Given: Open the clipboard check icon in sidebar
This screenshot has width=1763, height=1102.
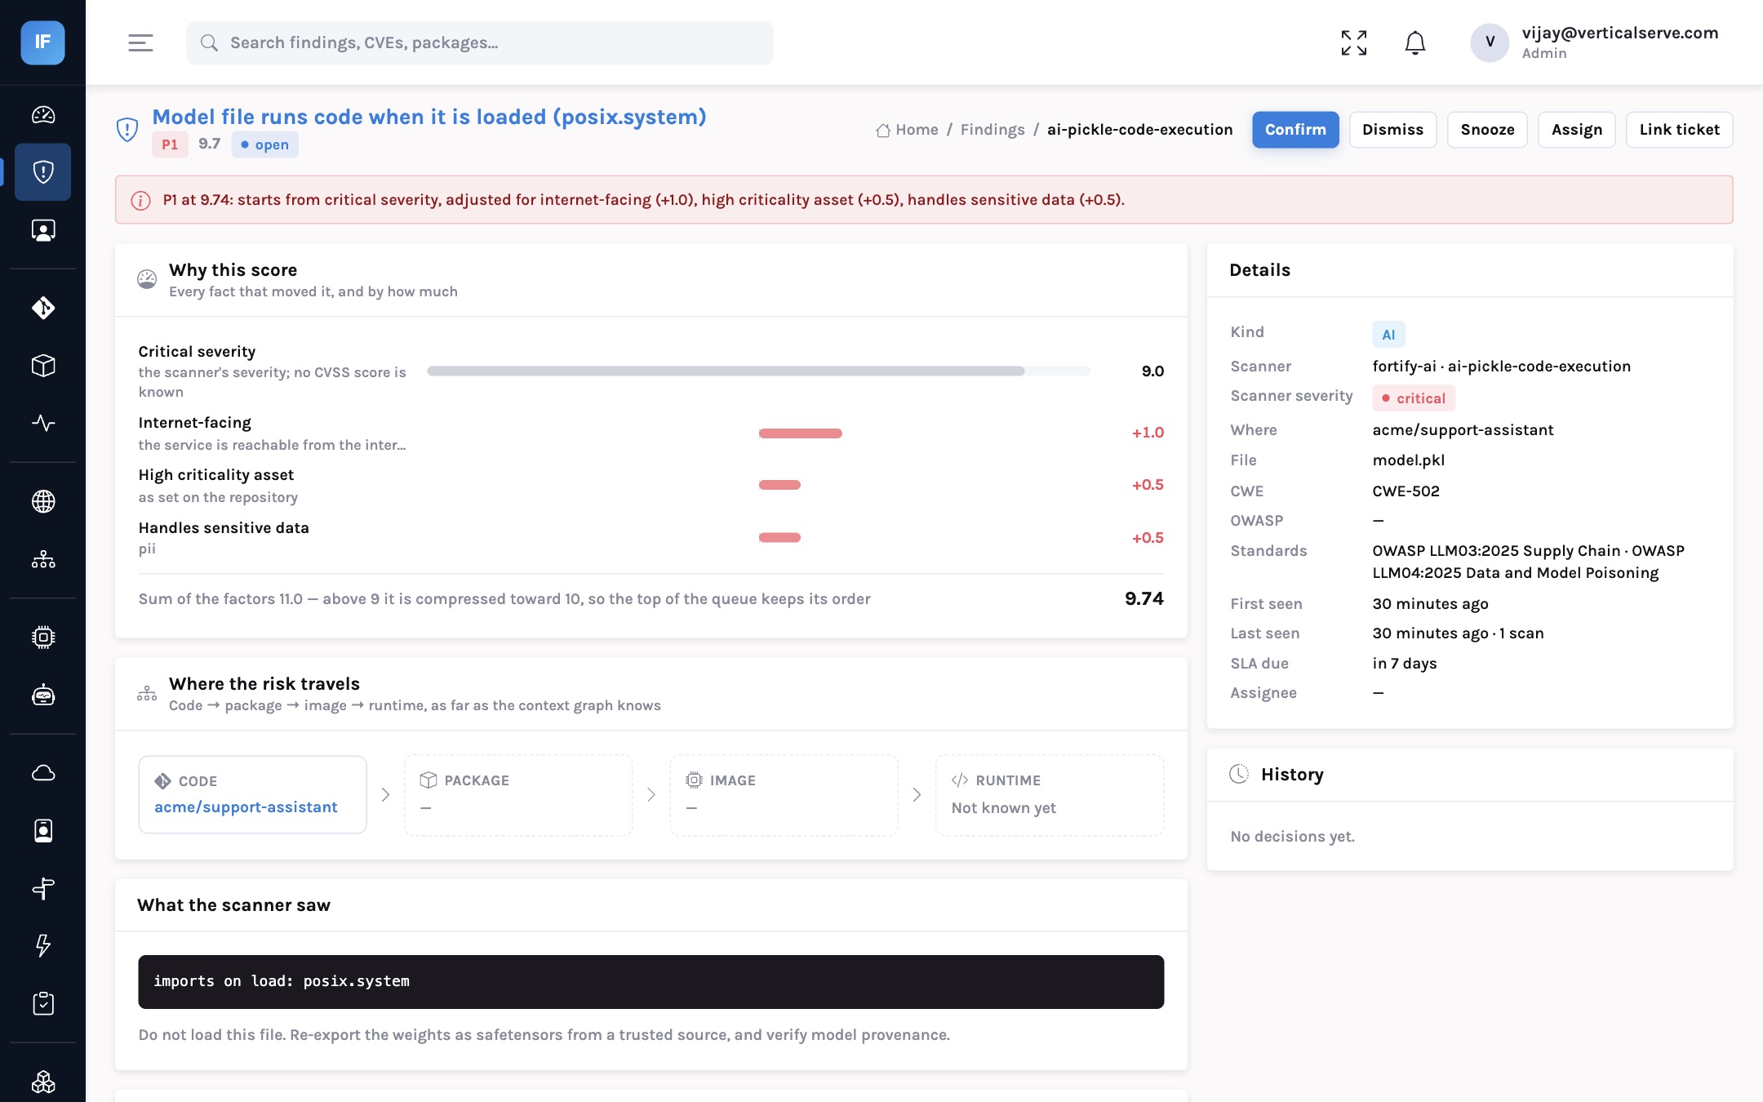Looking at the screenshot, I should click(42, 1003).
